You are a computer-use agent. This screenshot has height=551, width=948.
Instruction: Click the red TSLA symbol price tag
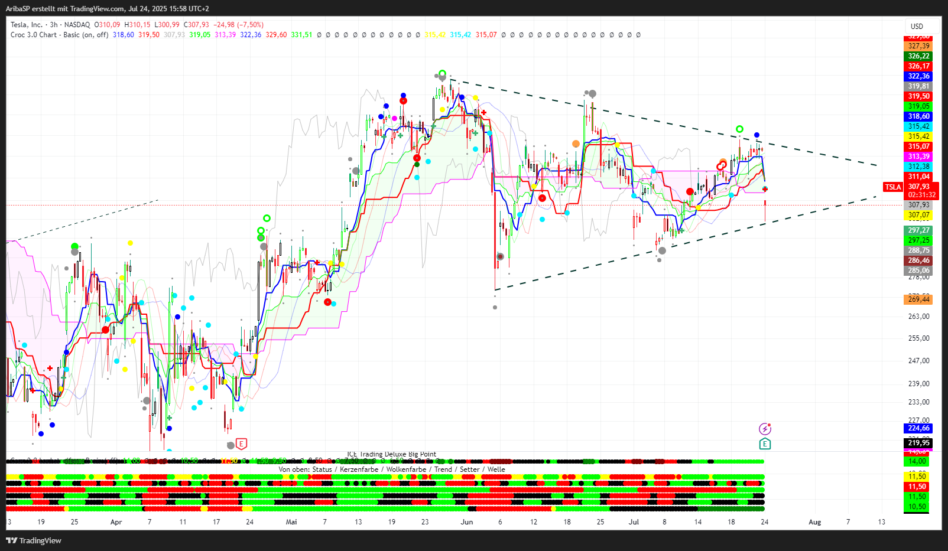point(892,187)
